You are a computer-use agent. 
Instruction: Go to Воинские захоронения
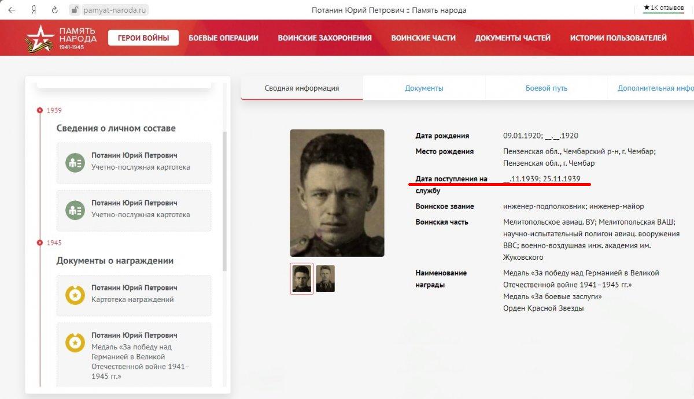tap(324, 38)
